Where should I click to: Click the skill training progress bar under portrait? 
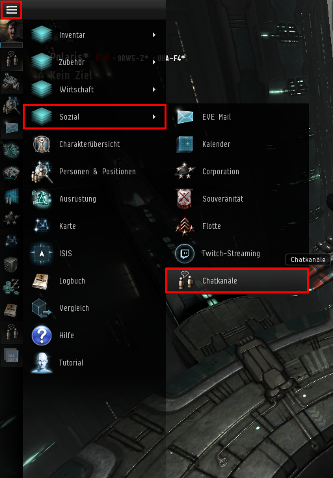click(11, 45)
